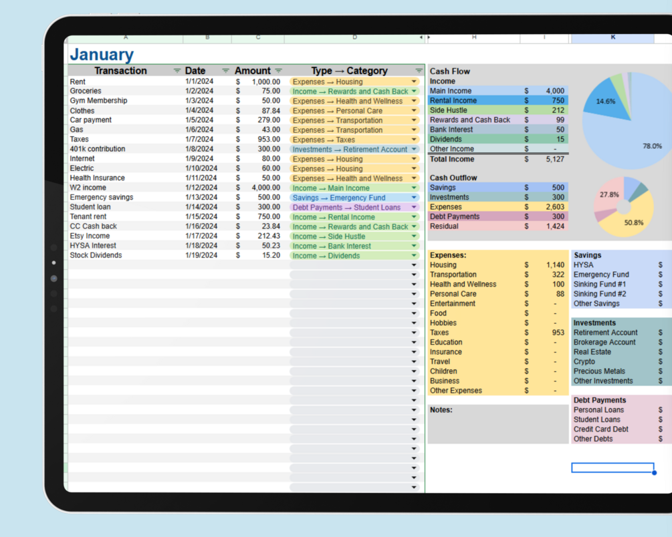Open category dropdown for the 401k contribution row
The width and height of the screenshot is (672, 537).
(414, 149)
